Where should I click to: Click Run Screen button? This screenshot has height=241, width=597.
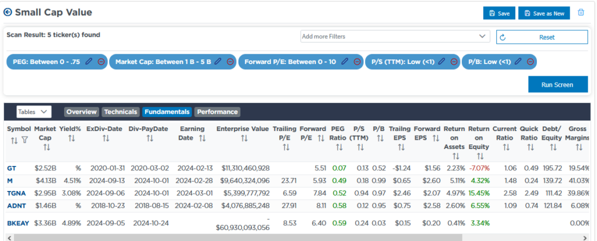(558, 84)
